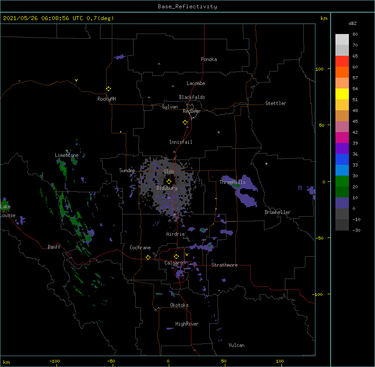Click the yellow marker south of Cochrane
Screen dimensions: 375x367
tap(148, 257)
